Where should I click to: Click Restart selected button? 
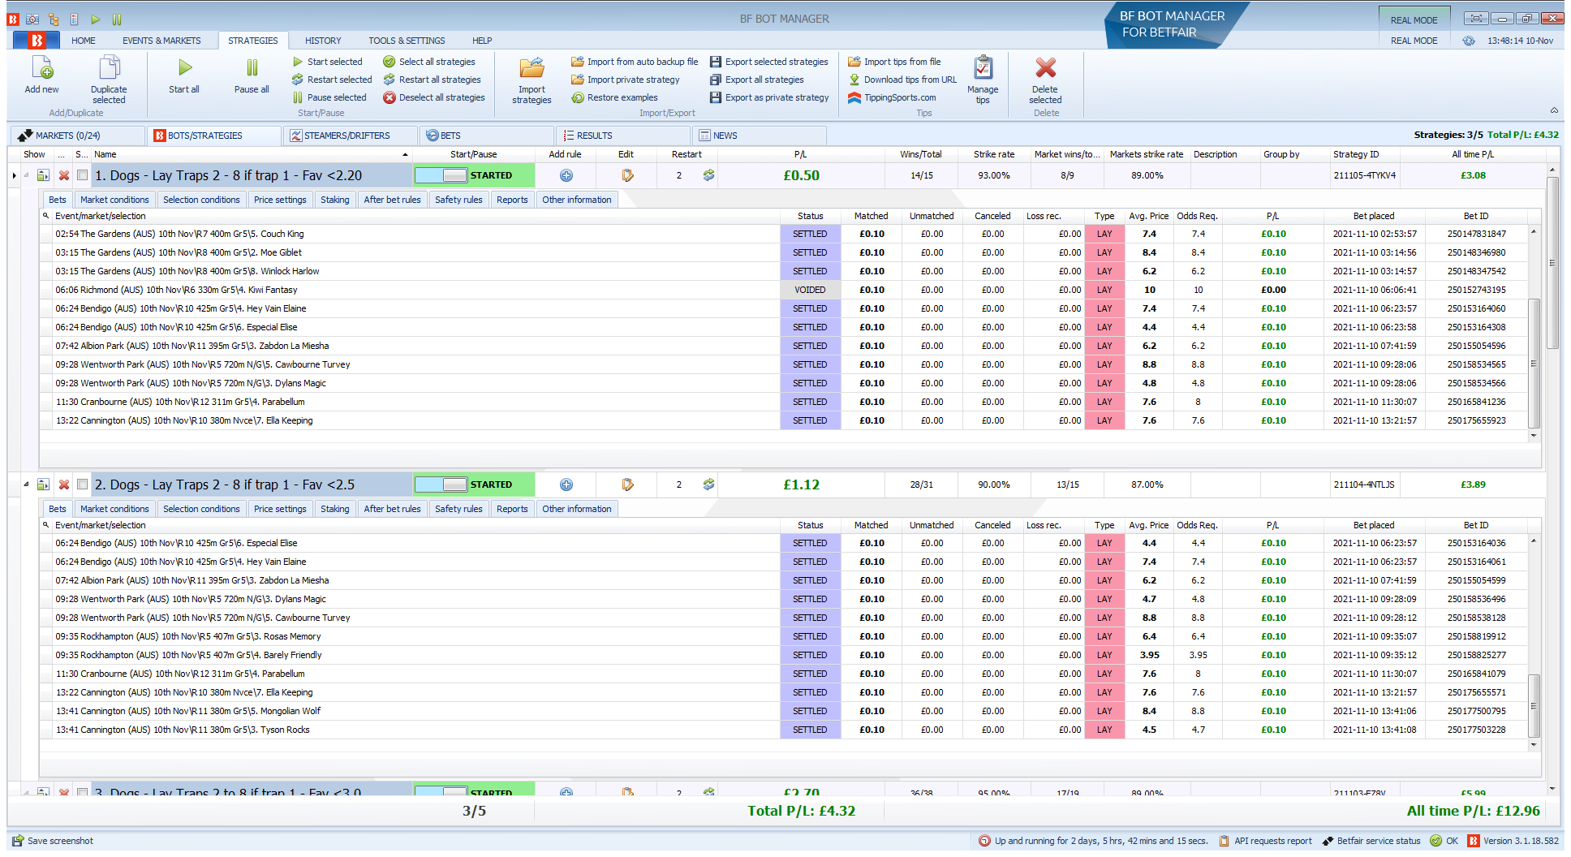point(332,80)
